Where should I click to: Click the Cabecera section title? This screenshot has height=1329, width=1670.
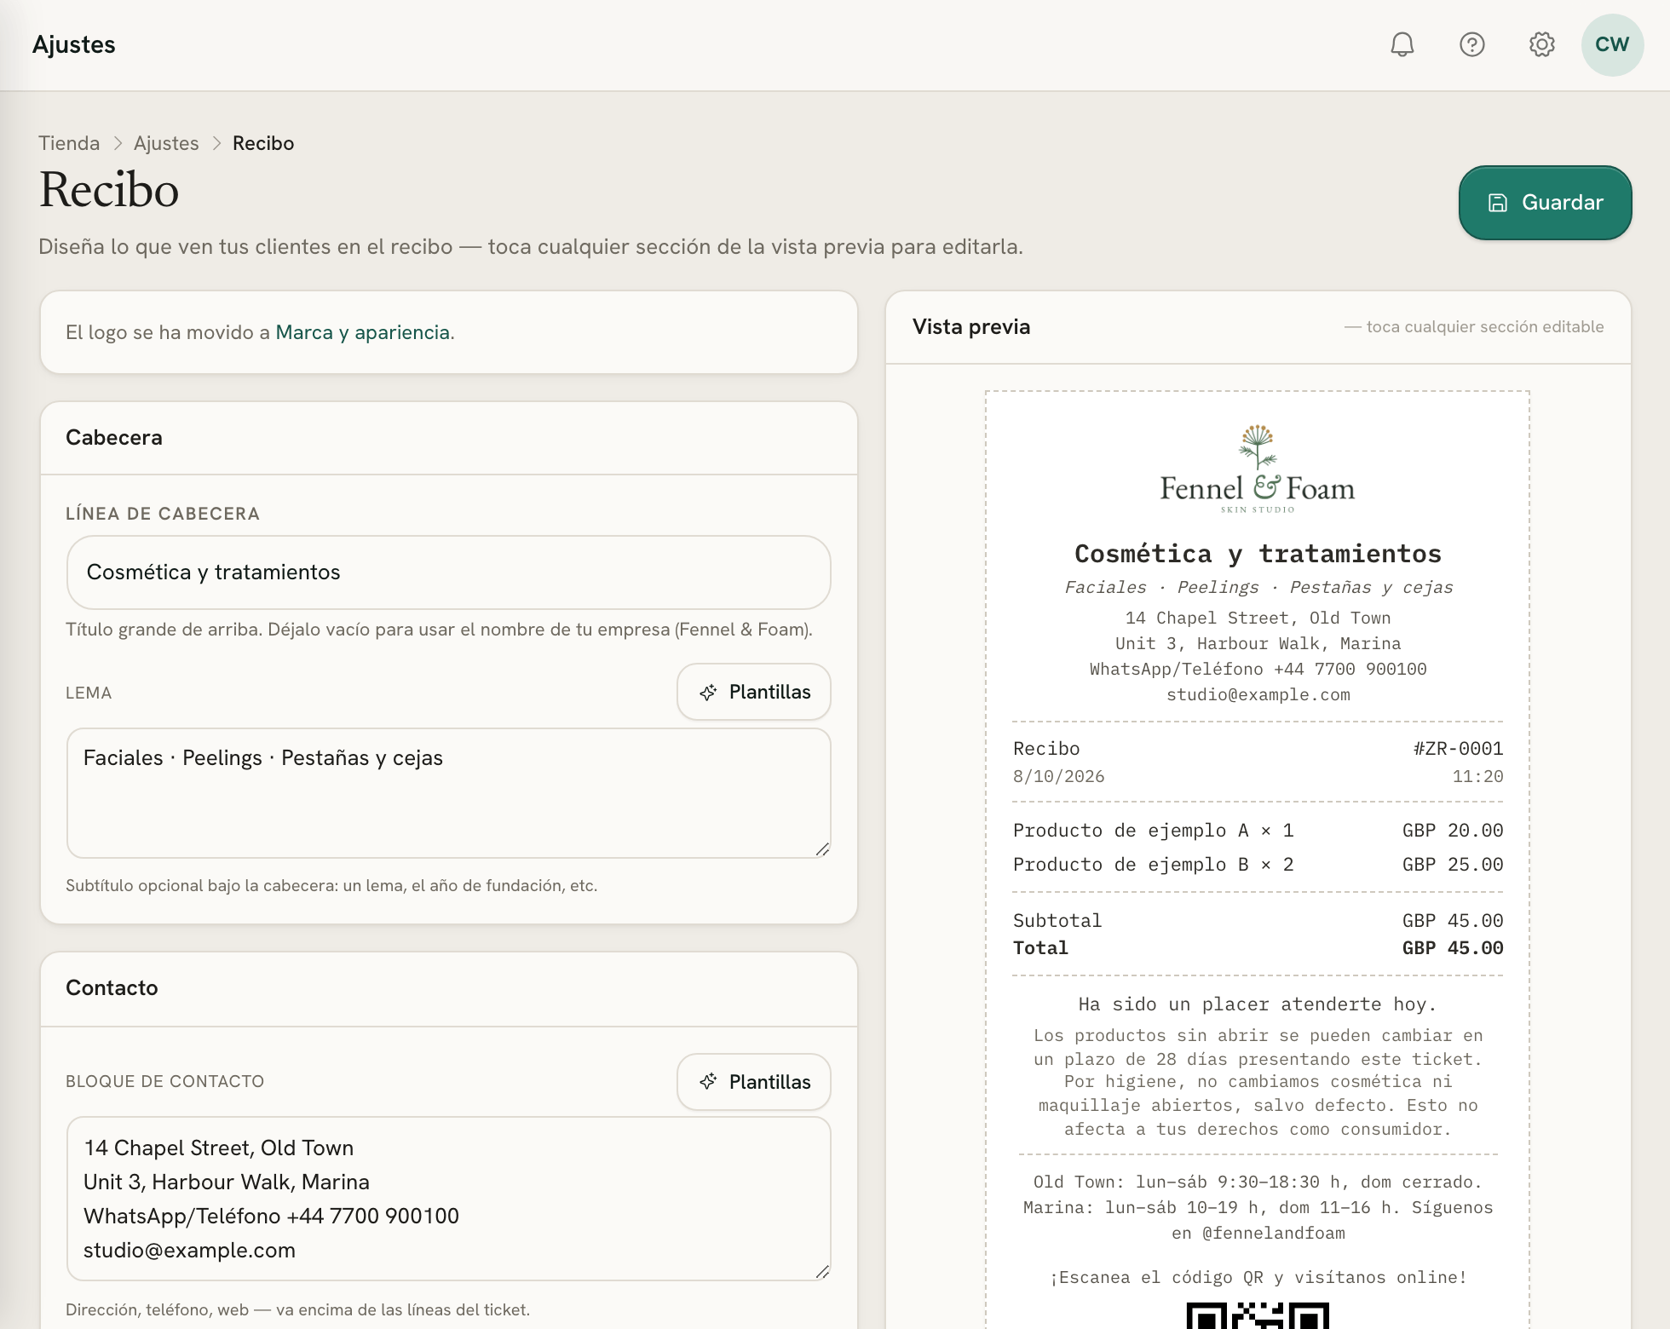click(114, 438)
